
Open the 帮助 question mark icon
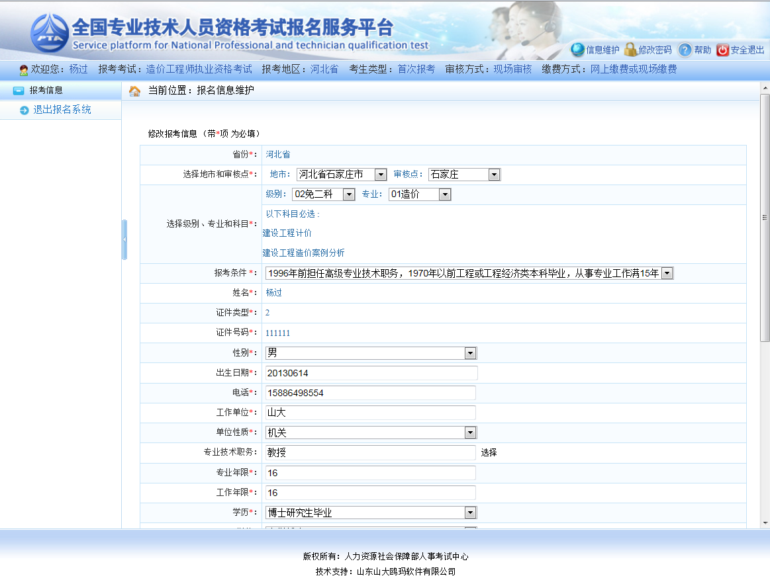[x=685, y=50]
